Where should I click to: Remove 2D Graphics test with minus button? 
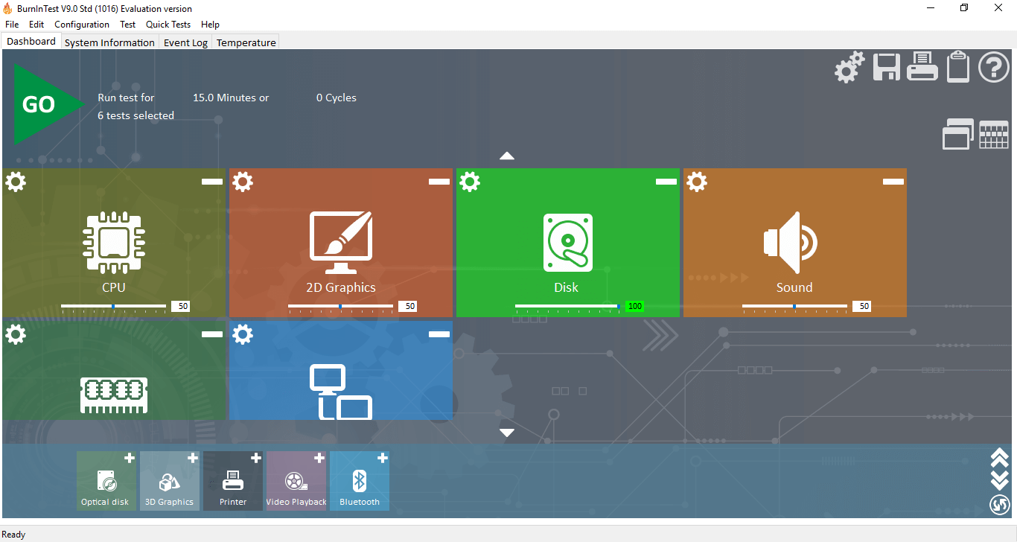439,182
